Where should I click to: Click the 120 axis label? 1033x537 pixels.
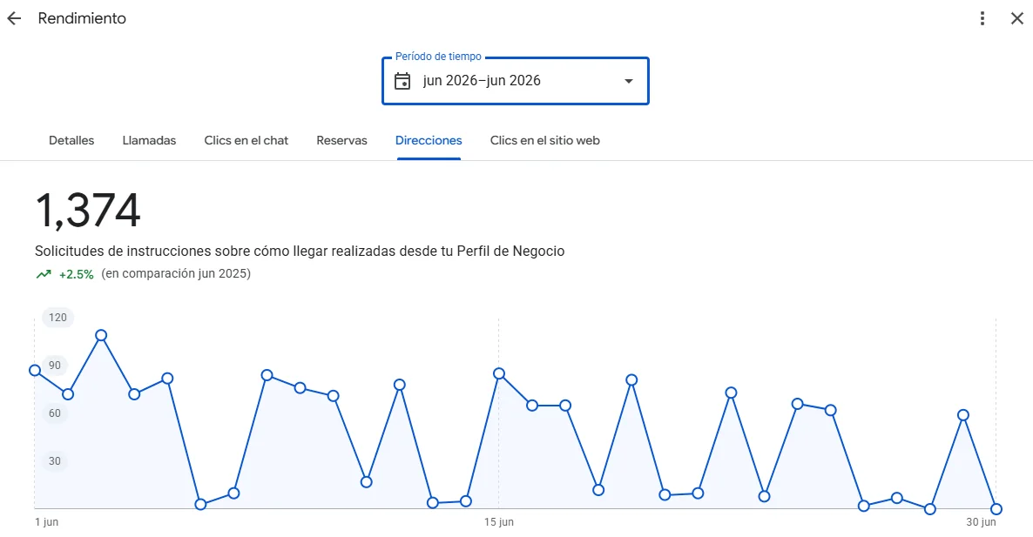point(58,317)
